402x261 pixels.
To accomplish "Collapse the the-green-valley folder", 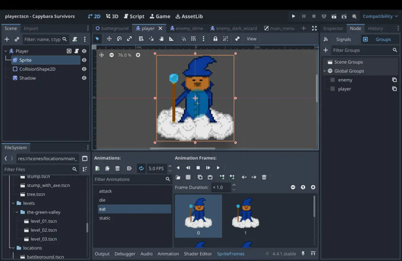I will (17, 212).
